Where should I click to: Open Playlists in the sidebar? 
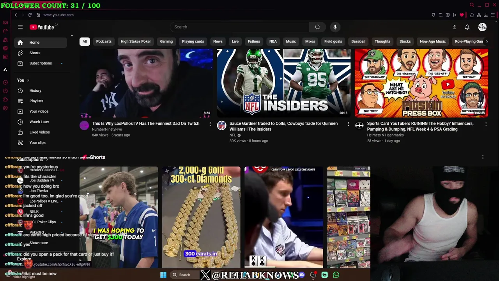[x=41, y=101]
